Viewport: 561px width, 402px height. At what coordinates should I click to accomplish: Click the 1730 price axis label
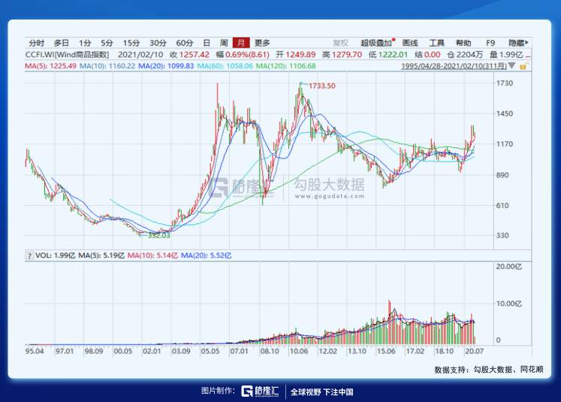[504, 83]
